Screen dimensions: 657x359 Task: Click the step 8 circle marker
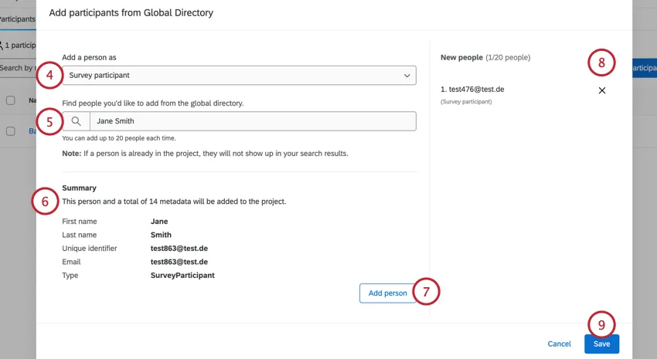601,63
